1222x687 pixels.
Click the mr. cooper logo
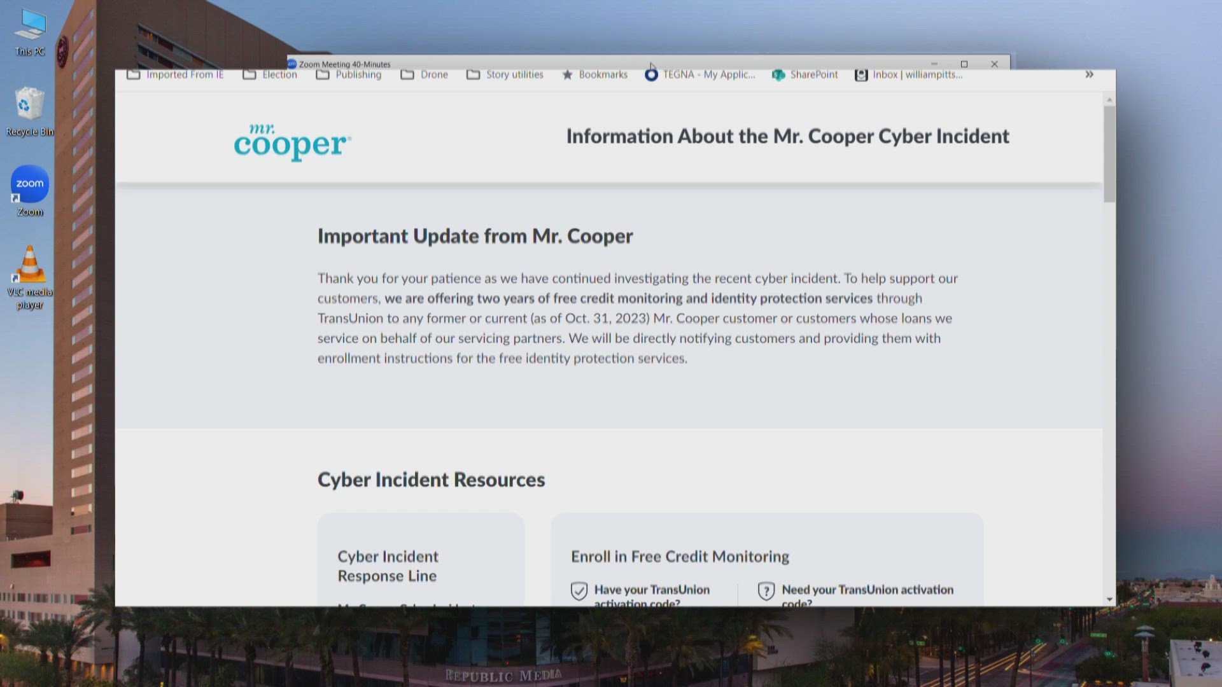tap(292, 142)
